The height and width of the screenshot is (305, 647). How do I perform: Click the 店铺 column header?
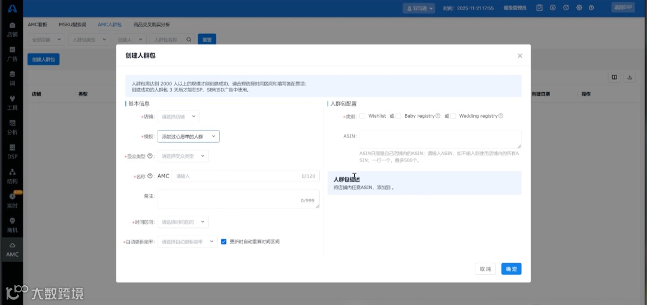click(x=37, y=94)
